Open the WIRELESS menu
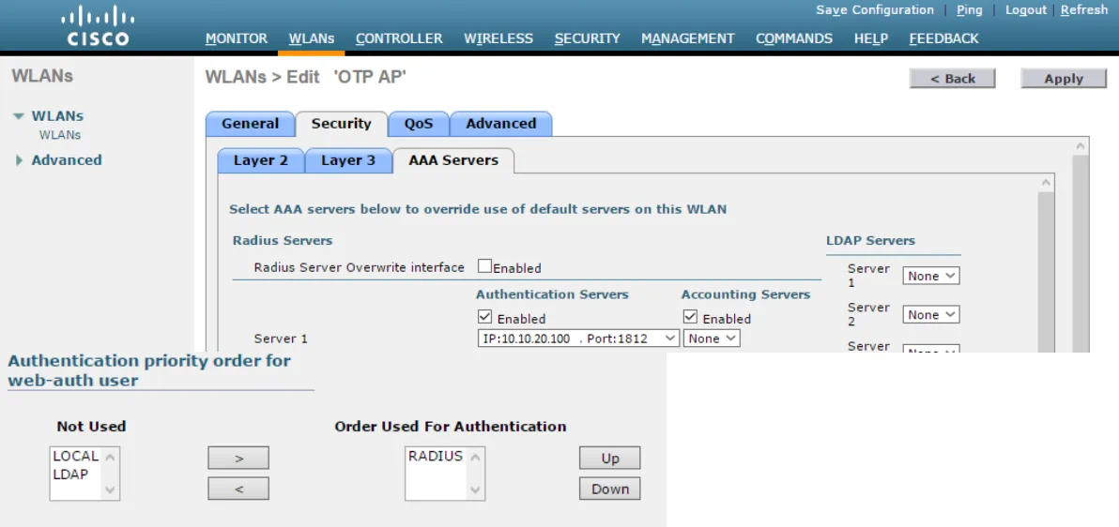The height and width of the screenshot is (527, 1119). point(498,38)
